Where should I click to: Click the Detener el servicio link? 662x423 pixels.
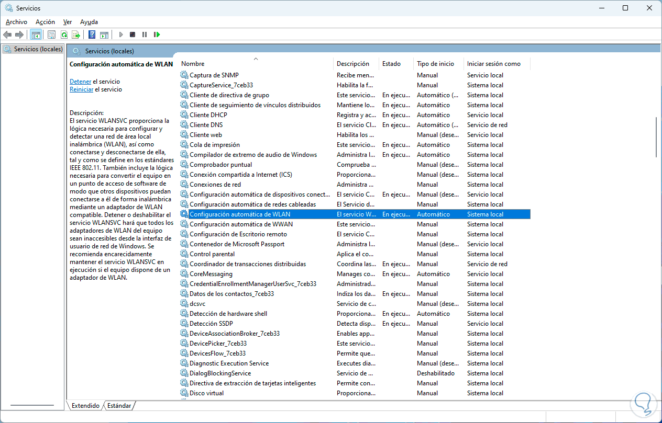point(80,81)
